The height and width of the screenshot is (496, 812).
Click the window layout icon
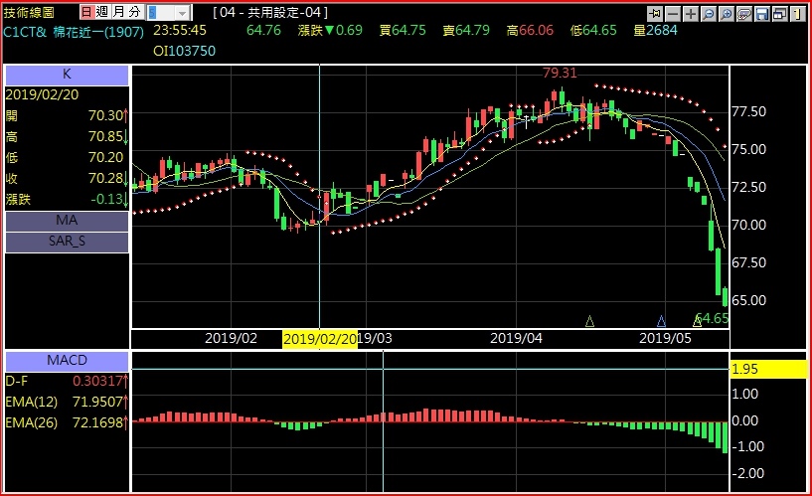[780, 14]
